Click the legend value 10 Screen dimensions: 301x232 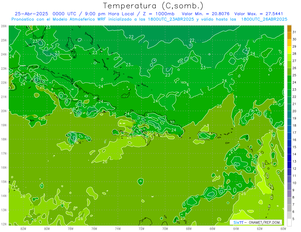294,183
